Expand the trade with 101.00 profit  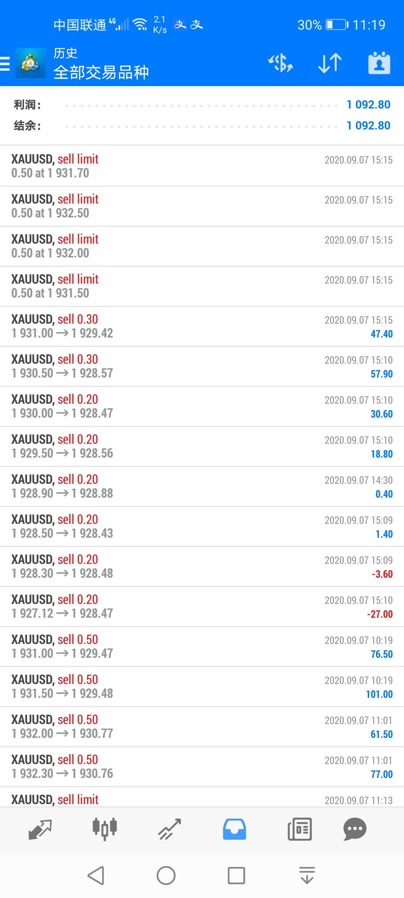[202, 686]
